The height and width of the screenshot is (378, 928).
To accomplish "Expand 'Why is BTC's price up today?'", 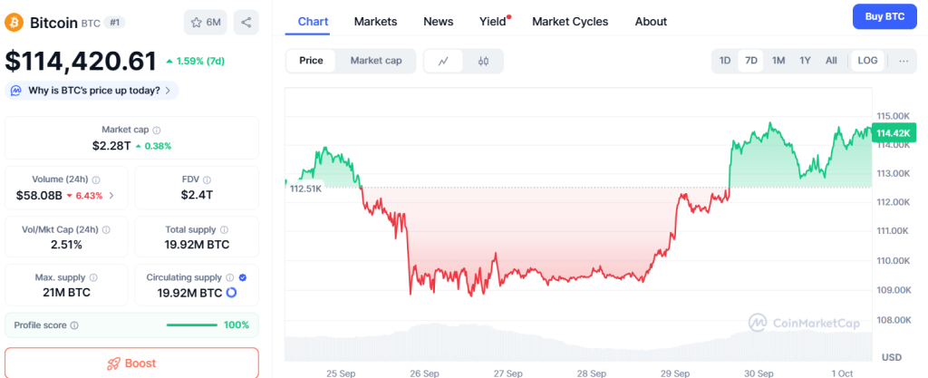I will click(92, 91).
